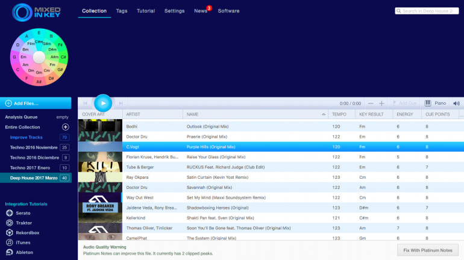Screen dimensions: 464x260
Task: Click Bodhi track cover art
Action: pos(100,125)
